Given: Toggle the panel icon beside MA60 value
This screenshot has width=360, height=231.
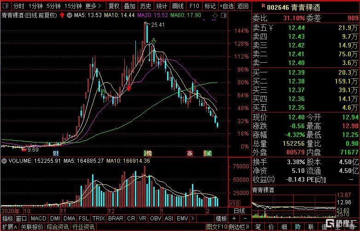Looking at the screenshot, I should coord(223,16).
